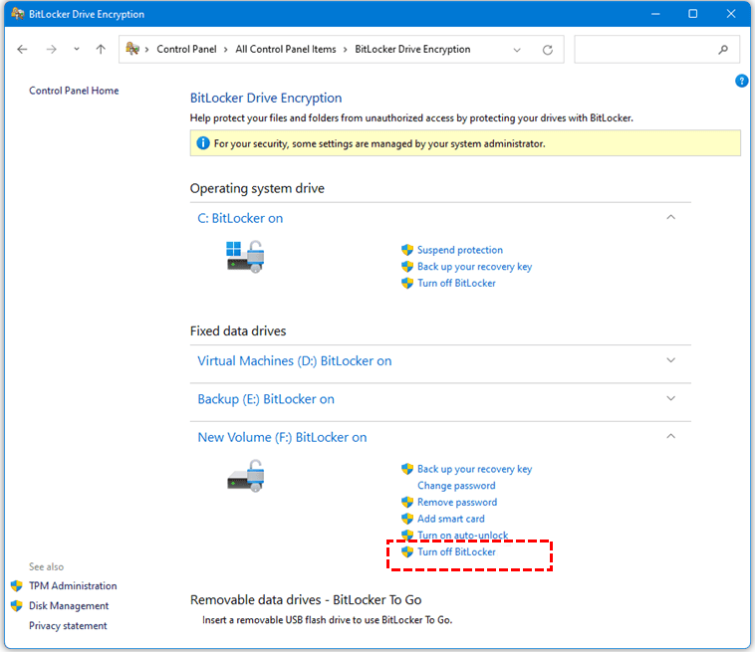This screenshot has width=755, height=652.
Task: Open chevron after Control Panel breadcrumb
Action: (225, 50)
